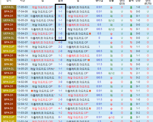The image size is (153, 122).
Task: Open the 0-3 score of the 16-11-20 match
Action: click(x=60, y=16)
